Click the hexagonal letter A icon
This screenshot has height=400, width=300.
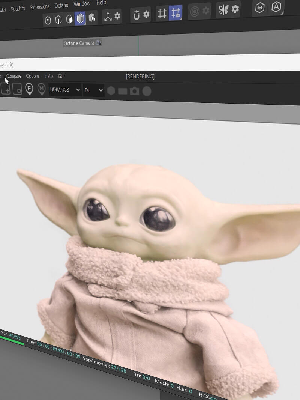[276, 7]
